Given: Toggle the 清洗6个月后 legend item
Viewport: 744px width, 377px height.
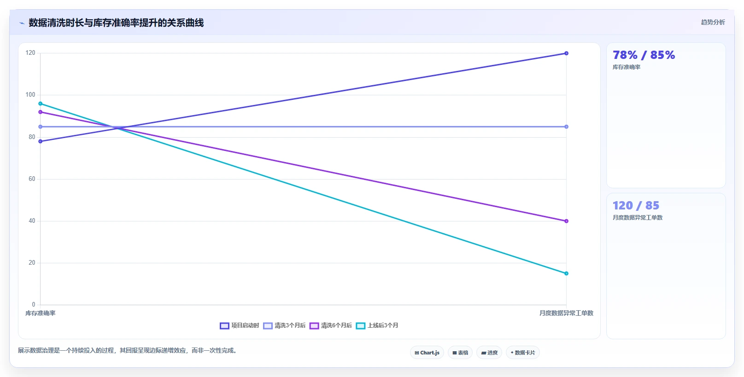Looking at the screenshot, I should pyautogui.click(x=331, y=325).
